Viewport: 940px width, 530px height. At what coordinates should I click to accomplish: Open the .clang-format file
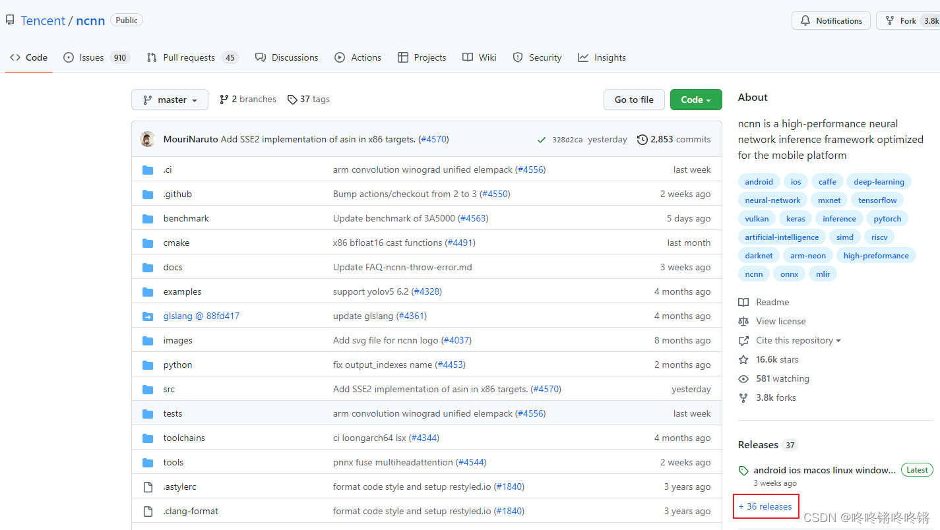[191, 511]
